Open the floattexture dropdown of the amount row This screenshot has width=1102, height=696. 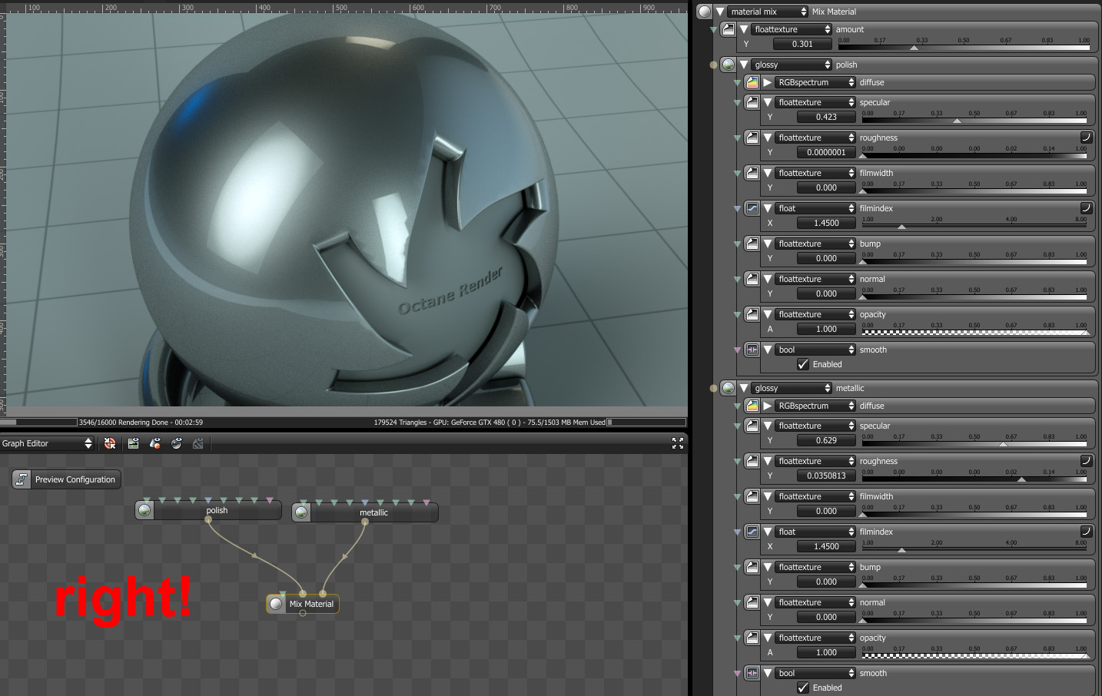coord(792,29)
